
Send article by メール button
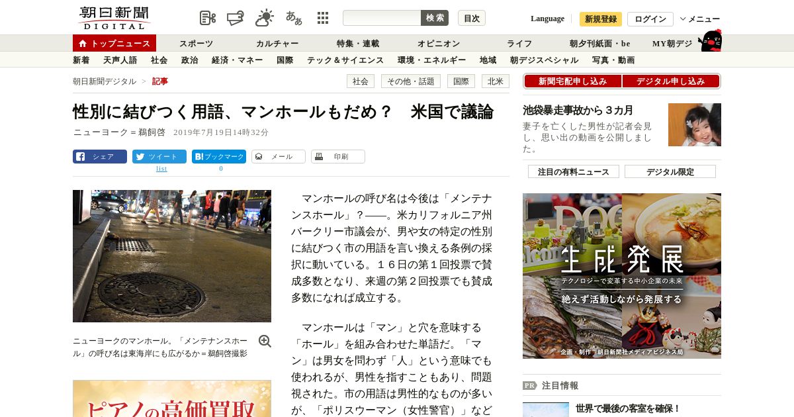279,157
